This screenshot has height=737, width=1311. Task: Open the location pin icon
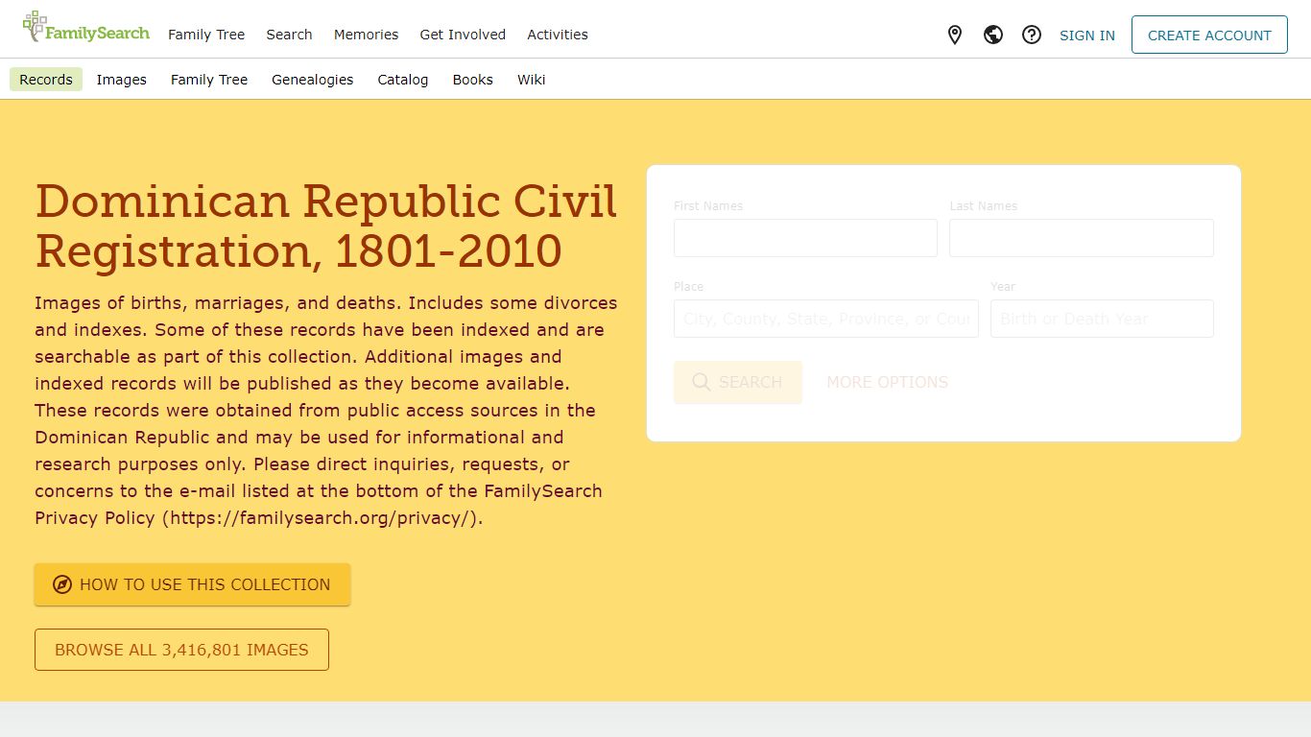pyautogui.click(x=955, y=36)
